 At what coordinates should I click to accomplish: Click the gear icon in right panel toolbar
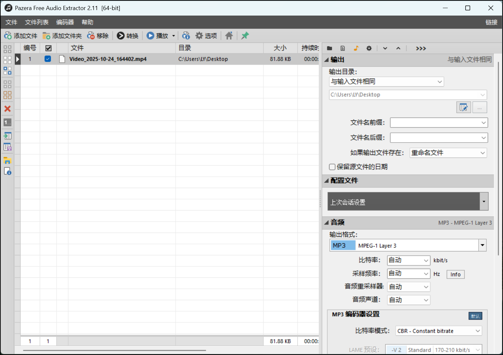(x=369, y=48)
